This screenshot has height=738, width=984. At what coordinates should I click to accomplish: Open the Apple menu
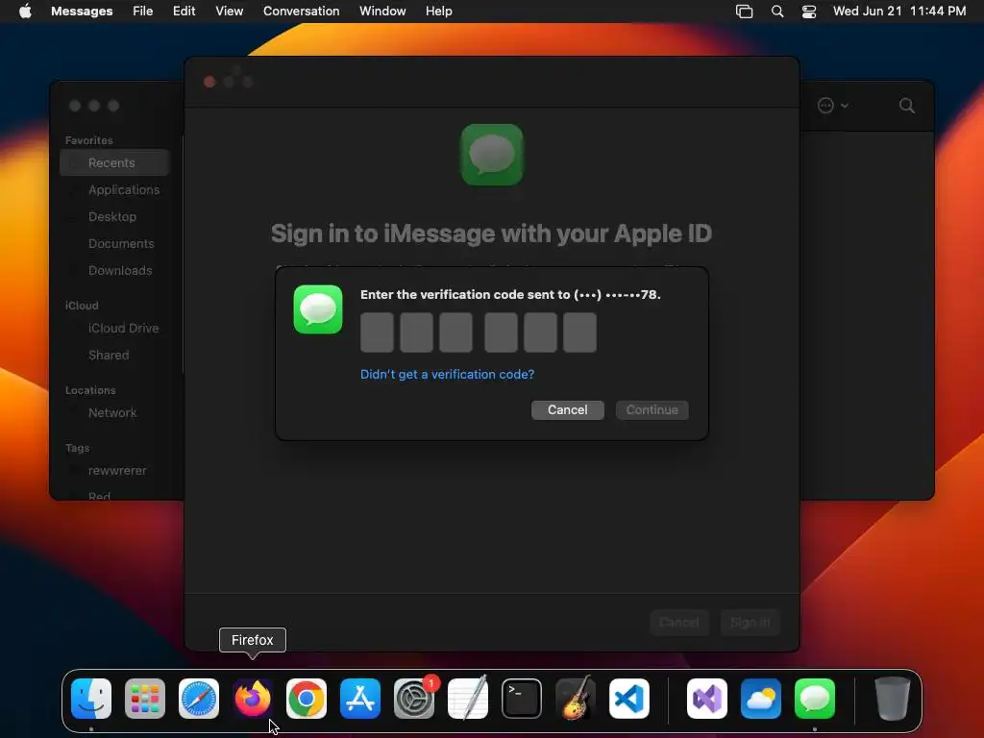pyautogui.click(x=25, y=12)
